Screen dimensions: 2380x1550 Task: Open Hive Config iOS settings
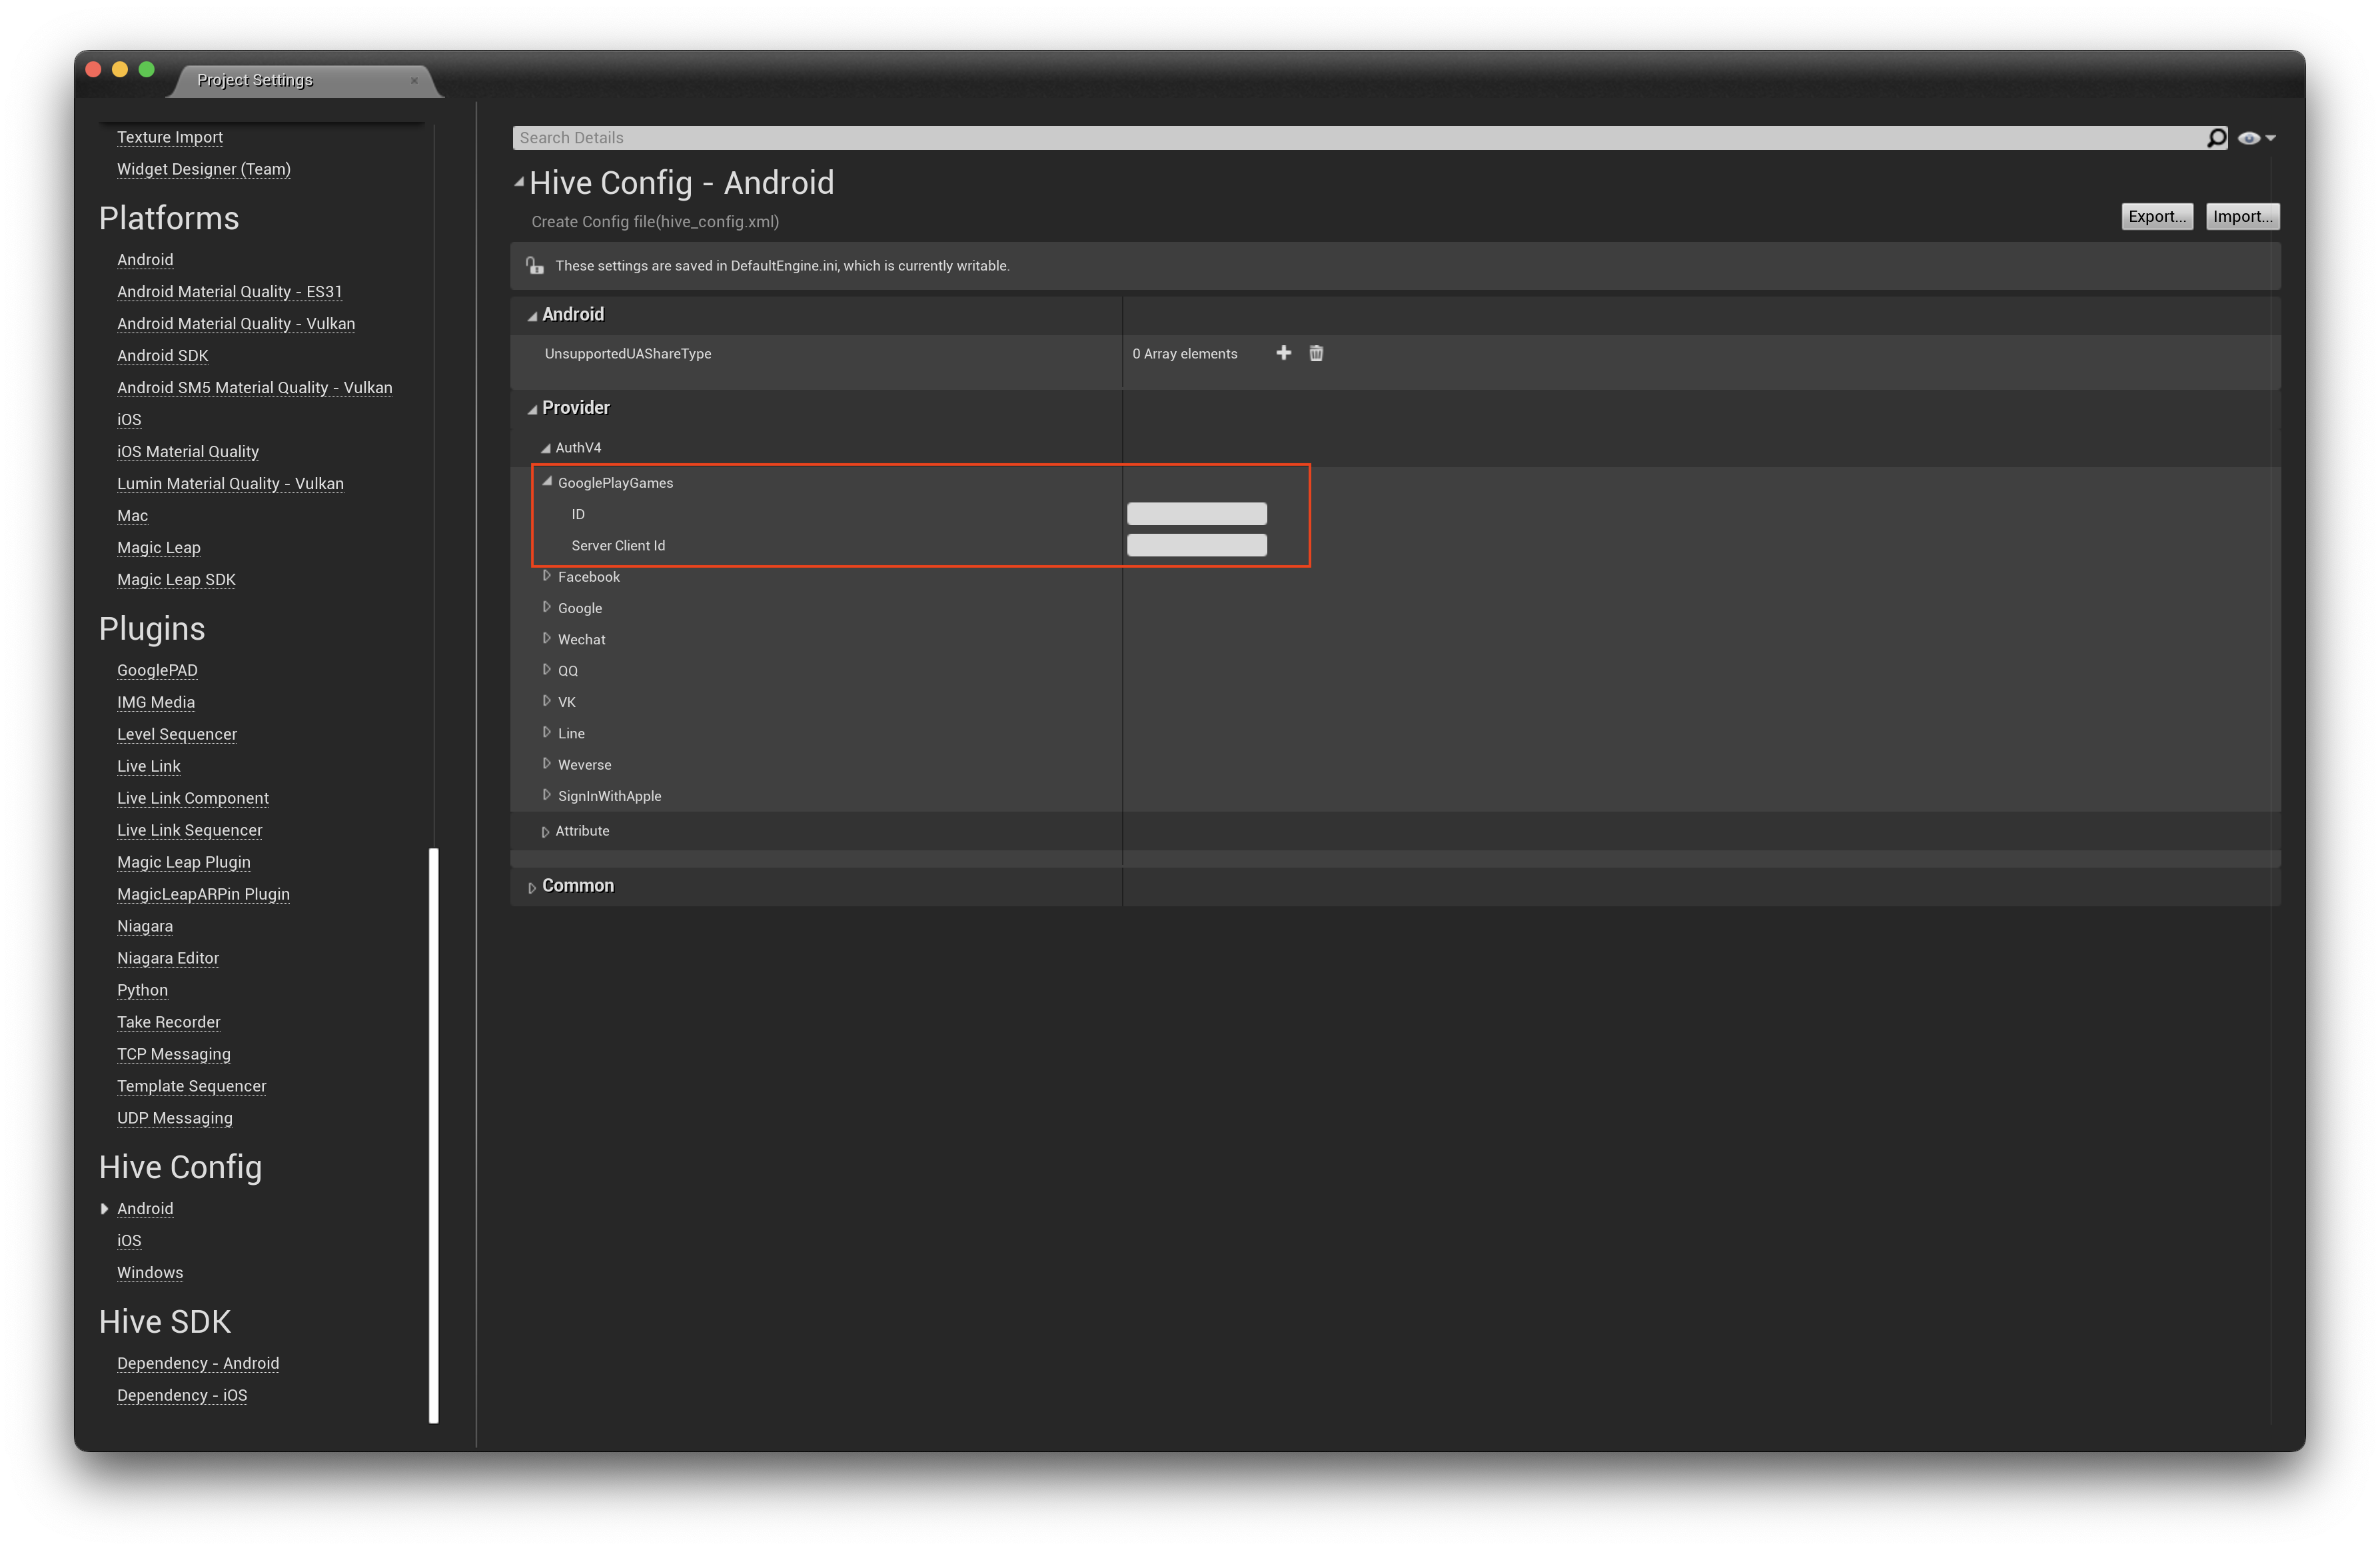point(129,1240)
